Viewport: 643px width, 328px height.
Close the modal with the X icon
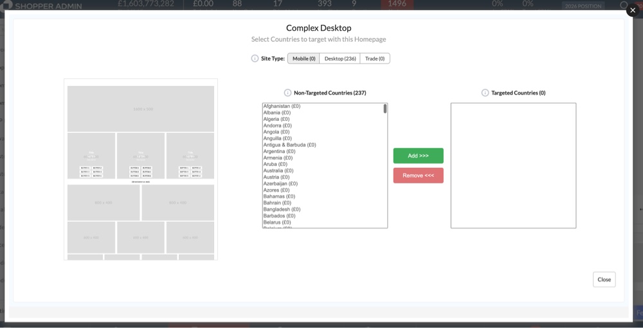632,10
